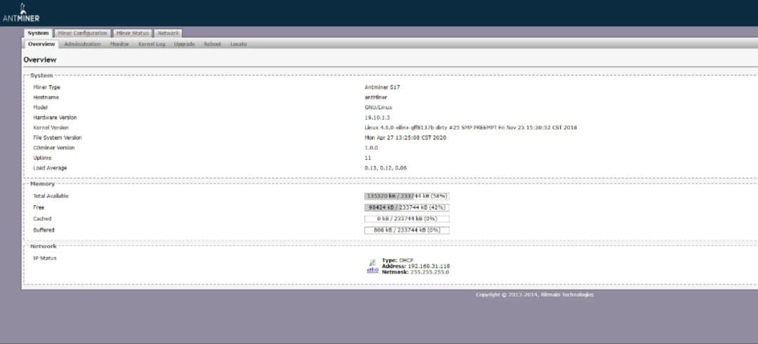Click the File System Version label

pos(57,138)
